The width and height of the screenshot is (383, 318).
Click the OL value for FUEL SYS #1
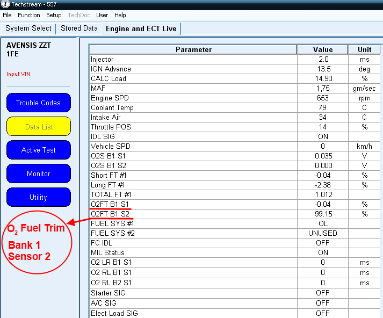click(323, 223)
